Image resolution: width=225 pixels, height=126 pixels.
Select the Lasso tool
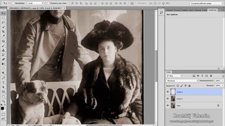tap(3, 22)
